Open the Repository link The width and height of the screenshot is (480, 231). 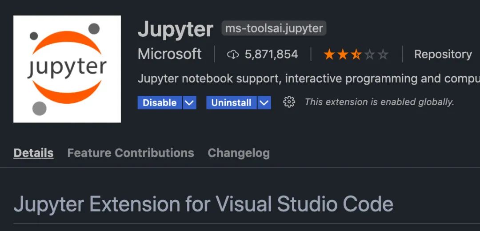pos(443,54)
